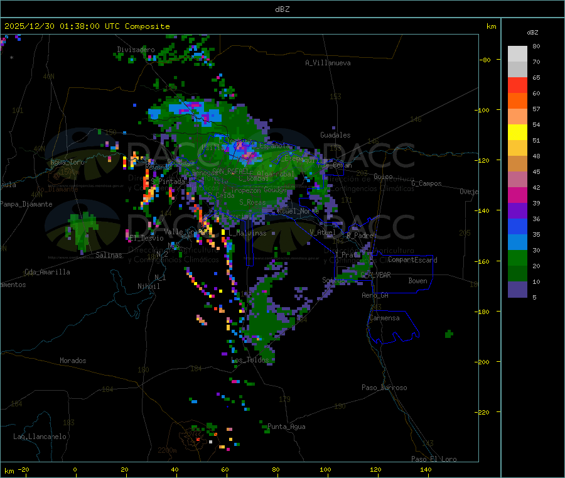The width and height of the screenshot is (565, 478).
Task: Click the Guico place label
Action: pyautogui.click(x=383, y=177)
